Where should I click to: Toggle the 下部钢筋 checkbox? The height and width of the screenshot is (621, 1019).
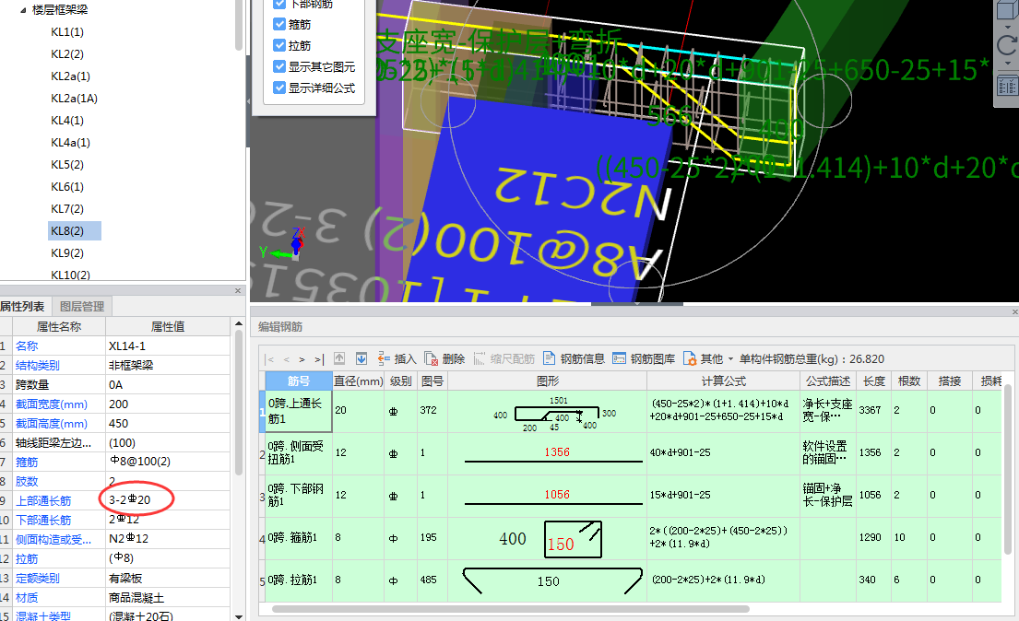pyautogui.click(x=279, y=4)
